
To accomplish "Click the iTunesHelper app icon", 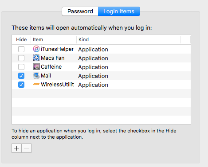I will coord(36,49).
